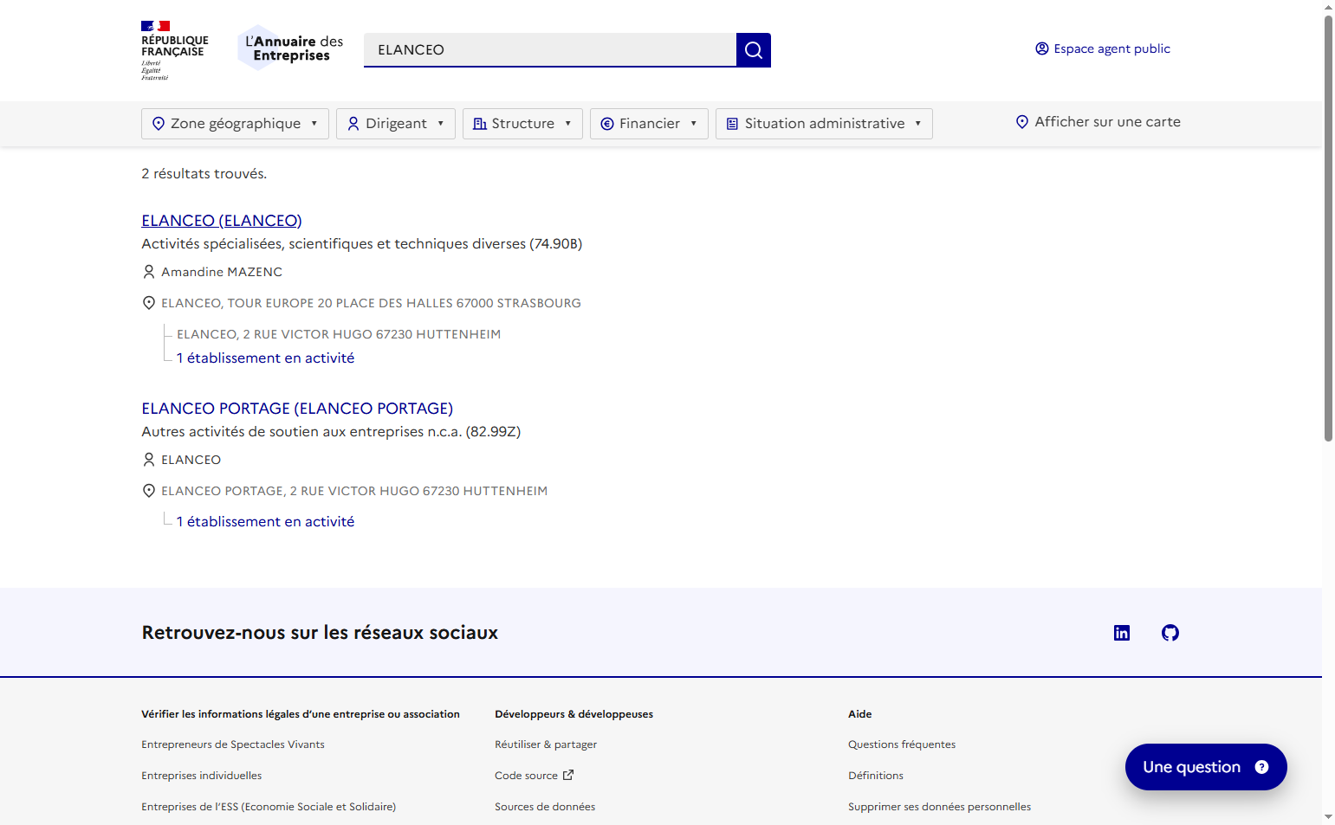1335x825 pixels.
Task: Expand the Zone géographique filter
Action: point(235,124)
